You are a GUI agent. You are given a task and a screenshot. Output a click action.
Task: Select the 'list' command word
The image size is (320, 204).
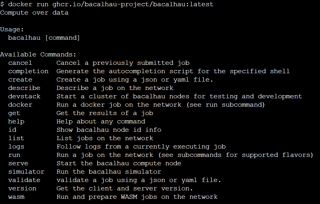(x=16, y=138)
